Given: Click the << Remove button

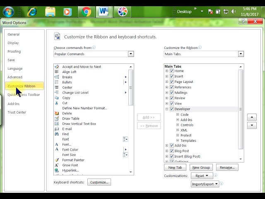Looking at the screenshot, I should pos(149,126).
